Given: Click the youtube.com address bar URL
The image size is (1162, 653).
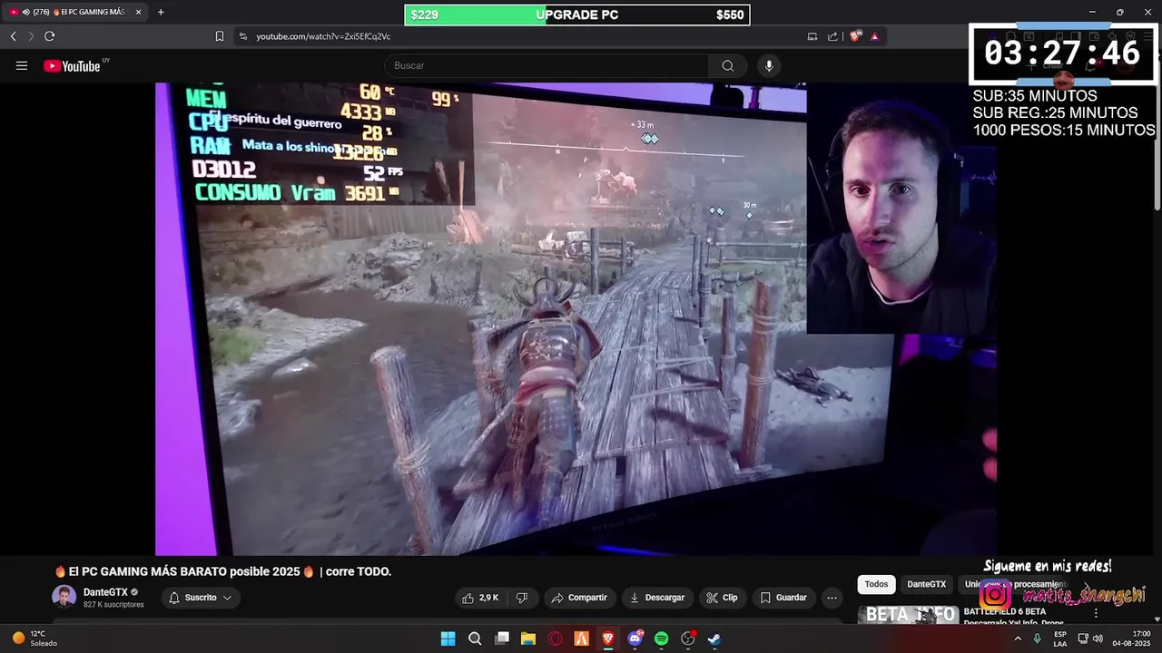Looking at the screenshot, I should point(323,36).
